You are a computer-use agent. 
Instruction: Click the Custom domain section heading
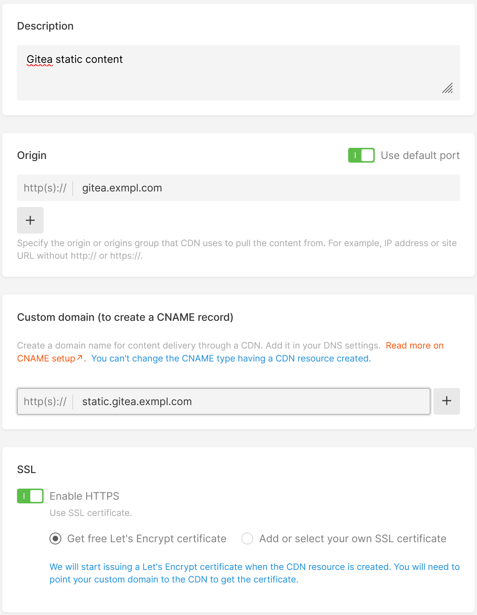125,317
